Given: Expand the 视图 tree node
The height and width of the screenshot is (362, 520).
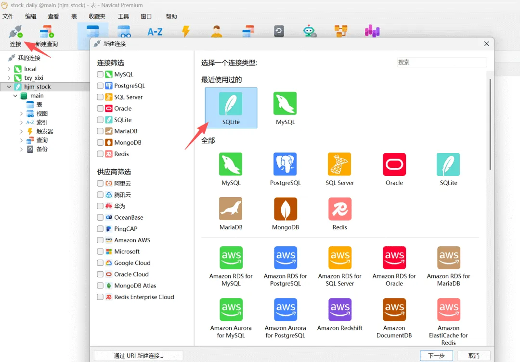Looking at the screenshot, I should click(21, 113).
